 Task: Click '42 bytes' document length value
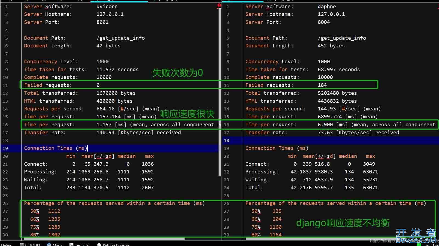108,46
